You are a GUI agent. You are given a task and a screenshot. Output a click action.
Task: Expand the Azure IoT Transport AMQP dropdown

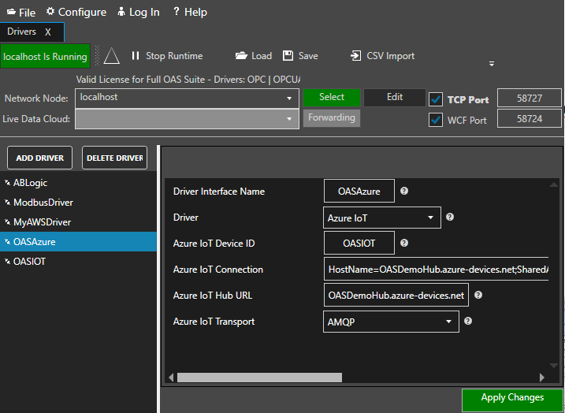[448, 322]
